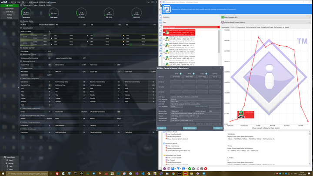
Task: Click the chart options icon in Sandra toolbar
Action: (x=183, y=169)
